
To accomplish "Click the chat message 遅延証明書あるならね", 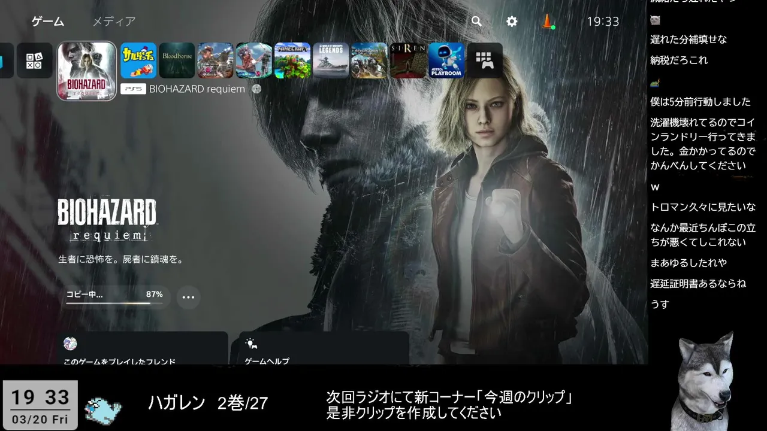I will (x=698, y=283).
